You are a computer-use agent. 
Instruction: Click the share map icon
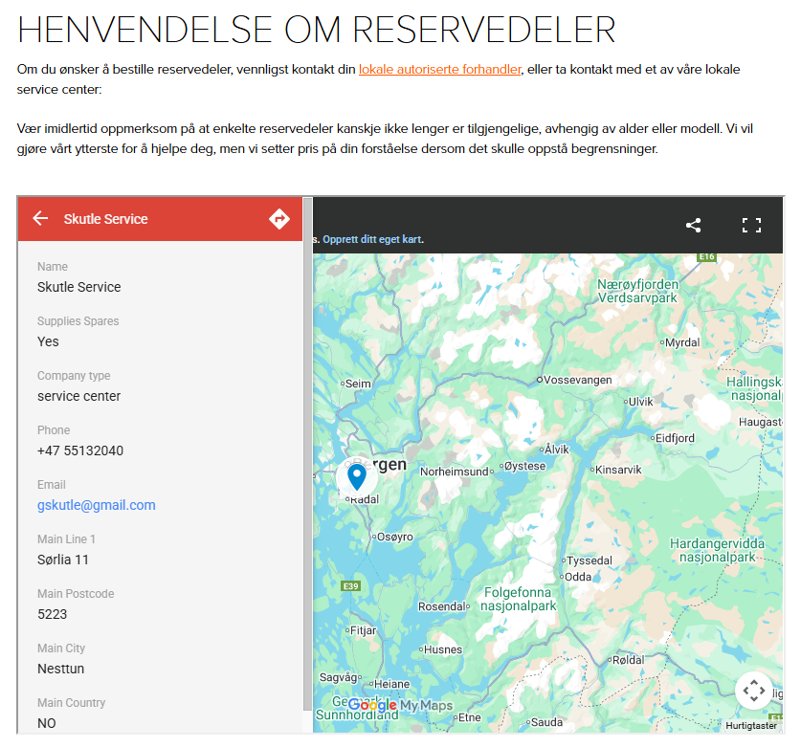694,226
